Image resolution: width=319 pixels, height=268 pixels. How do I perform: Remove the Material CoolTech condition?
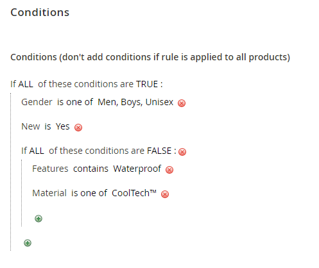(x=165, y=194)
